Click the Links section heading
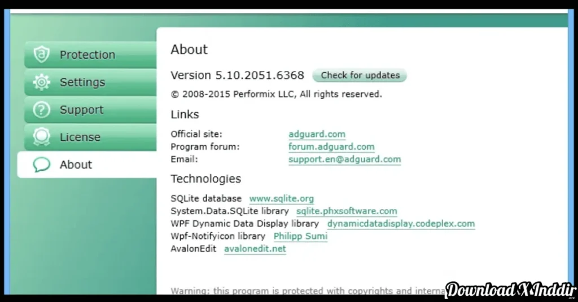Screen dimensions: 578x302 [185, 114]
